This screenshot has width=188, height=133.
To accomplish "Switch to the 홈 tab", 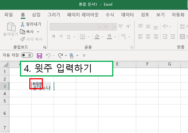I will [23, 15].
